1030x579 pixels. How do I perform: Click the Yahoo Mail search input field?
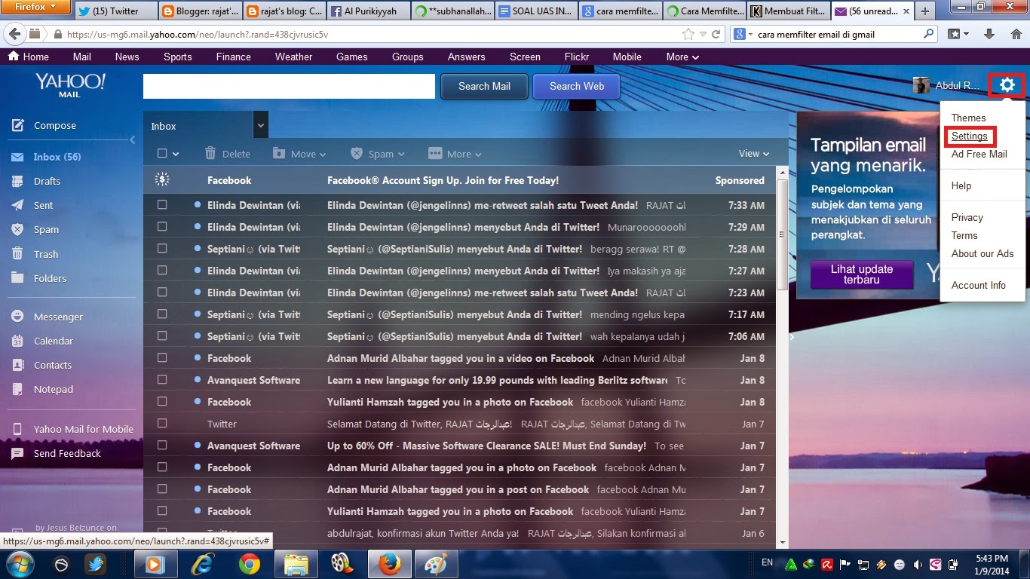(289, 86)
